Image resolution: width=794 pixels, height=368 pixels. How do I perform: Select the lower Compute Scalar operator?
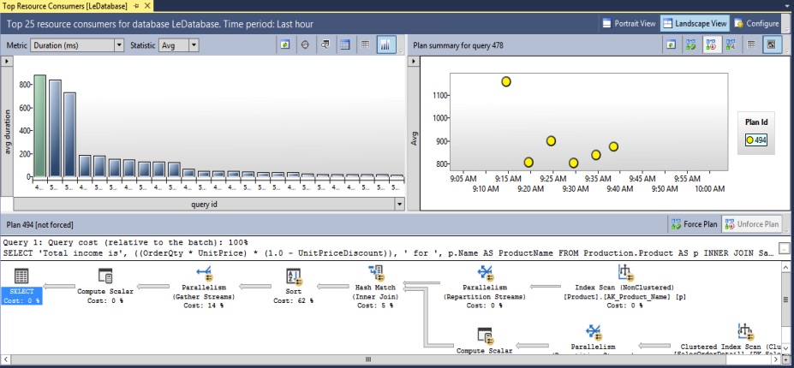(x=484, y=340)
